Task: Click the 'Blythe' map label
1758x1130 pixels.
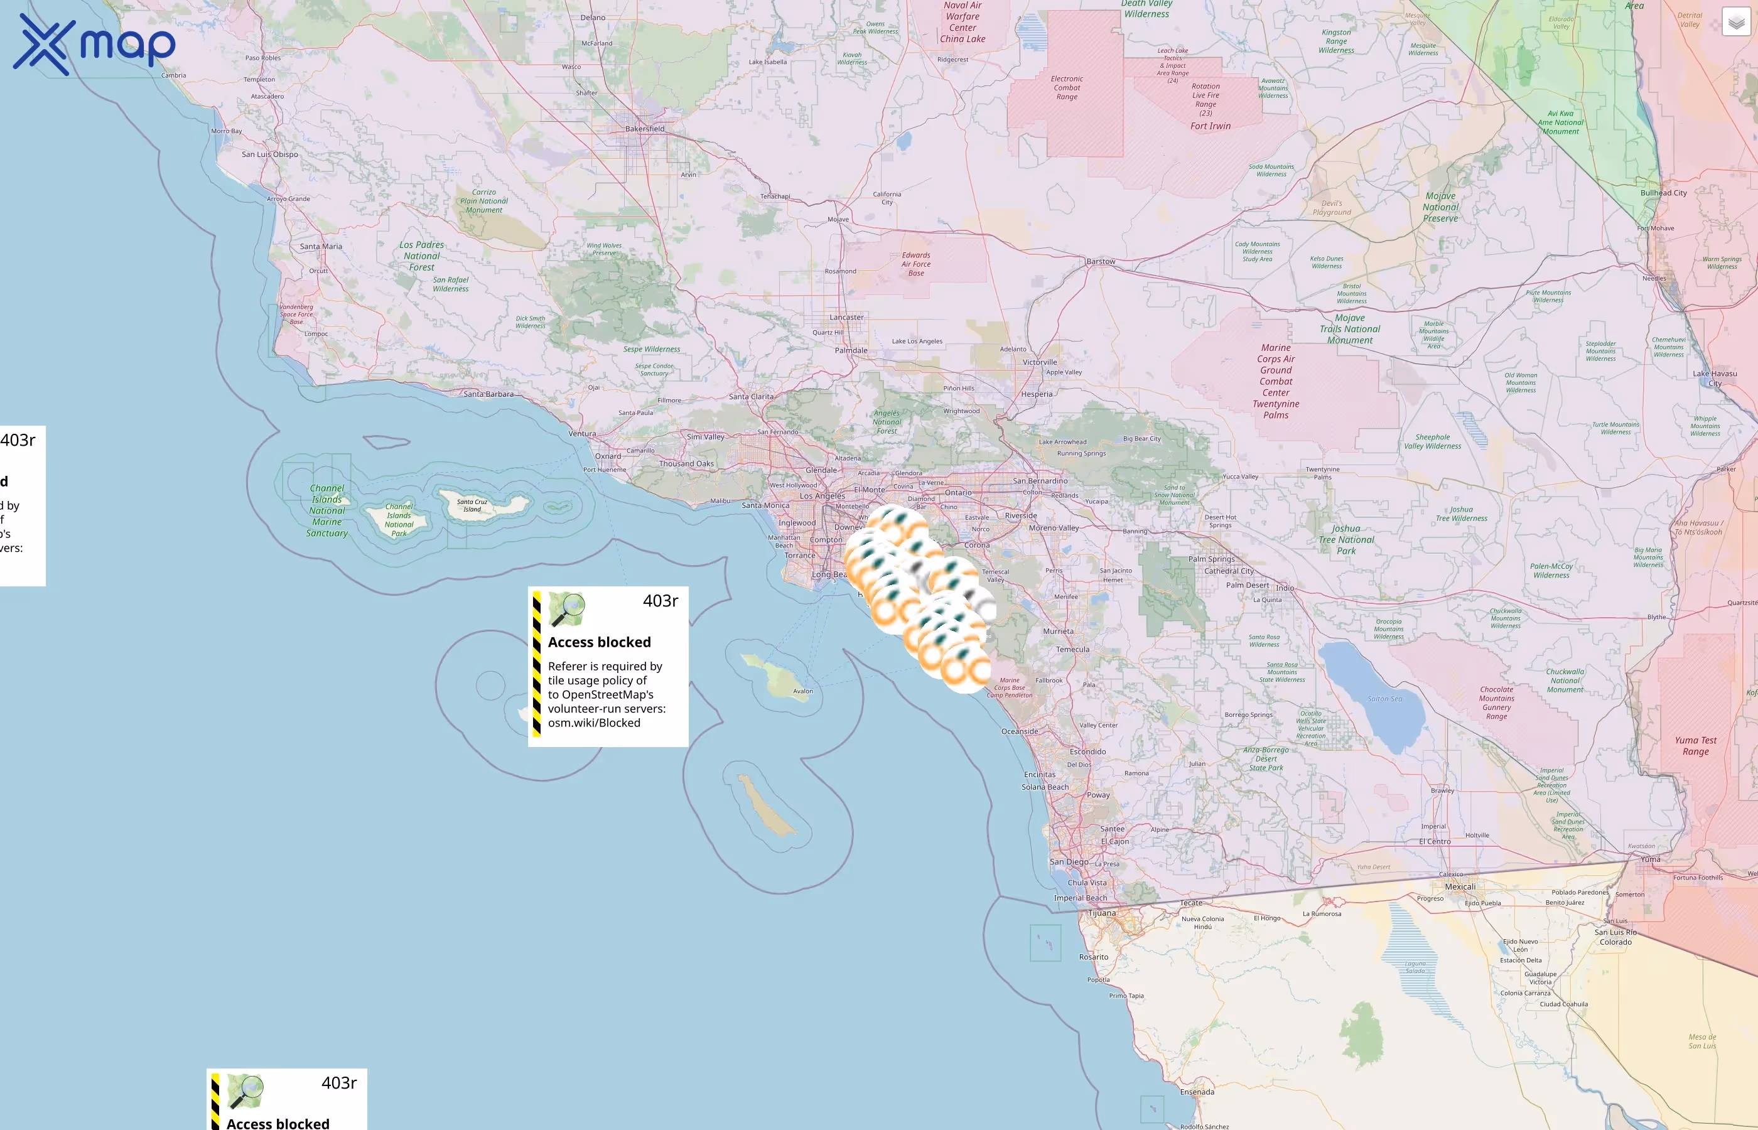Action: (x=1656, y=617)
